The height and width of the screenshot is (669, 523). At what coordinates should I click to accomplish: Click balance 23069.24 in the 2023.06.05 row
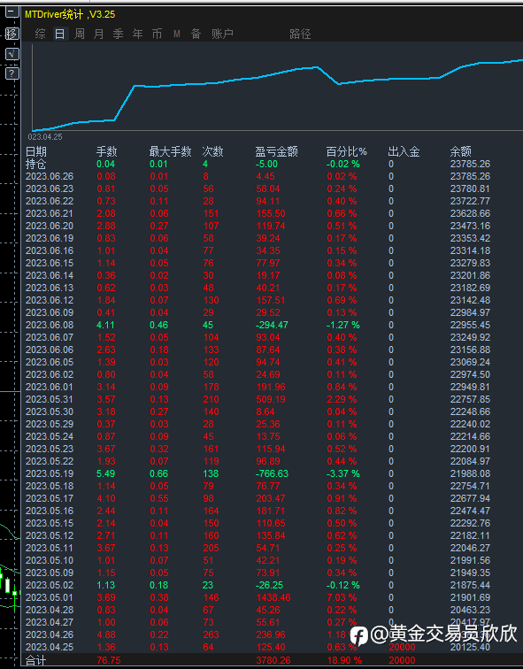coord(470,362)
